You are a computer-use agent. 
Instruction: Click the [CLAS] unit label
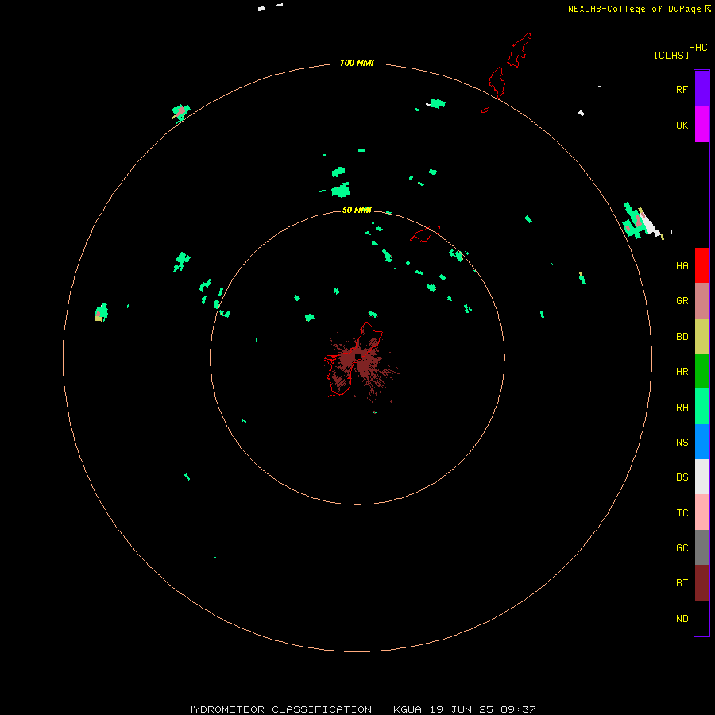(671, 55)
